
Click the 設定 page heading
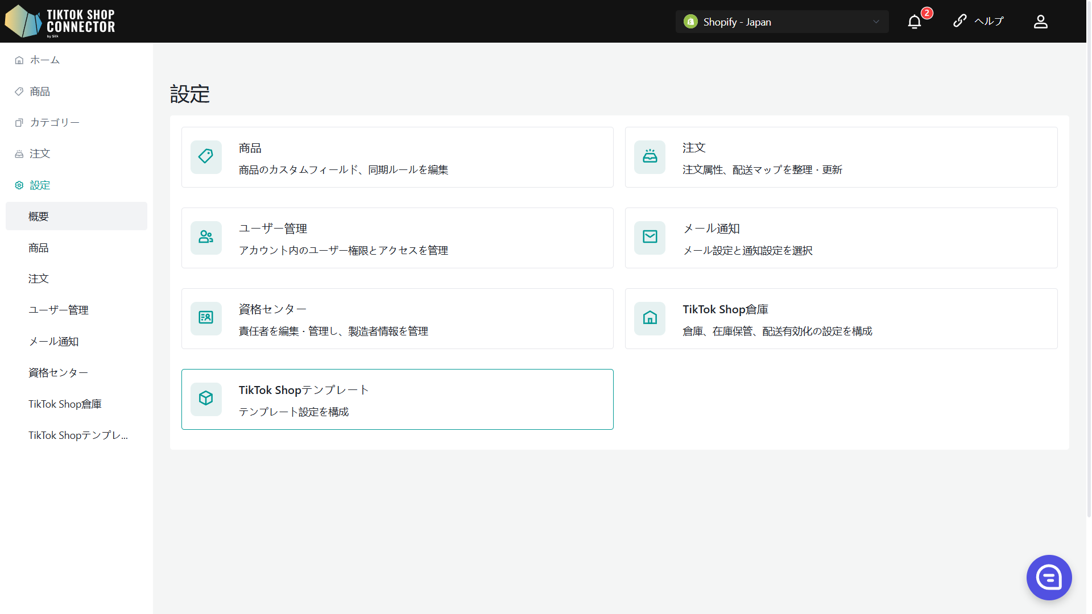[x=190, y=94]
